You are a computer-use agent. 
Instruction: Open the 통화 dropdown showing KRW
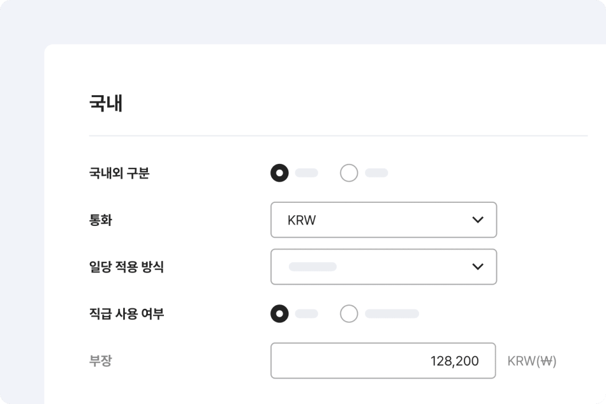[x=382, y=220]
